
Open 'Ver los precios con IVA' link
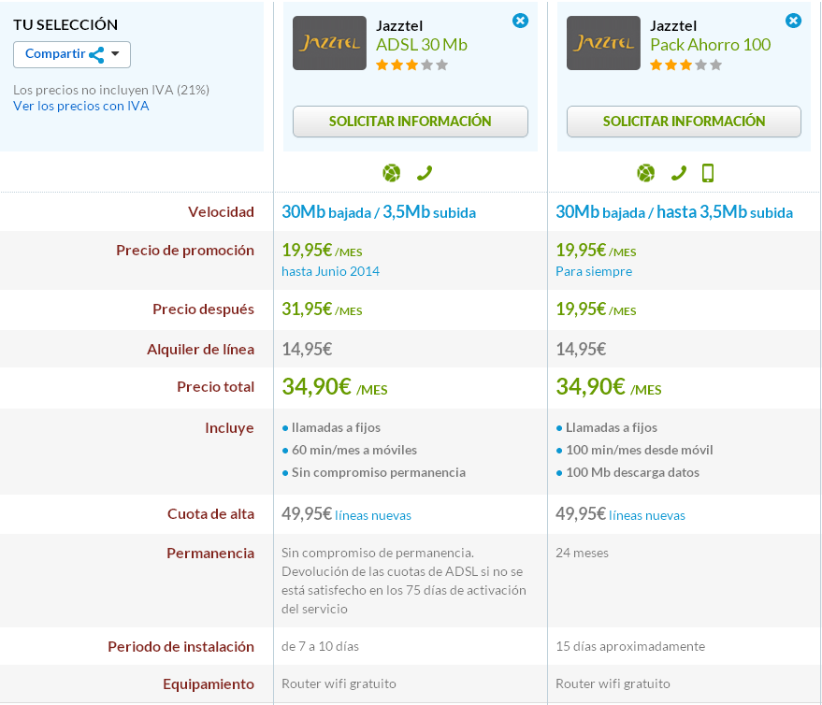coord(81,106)
